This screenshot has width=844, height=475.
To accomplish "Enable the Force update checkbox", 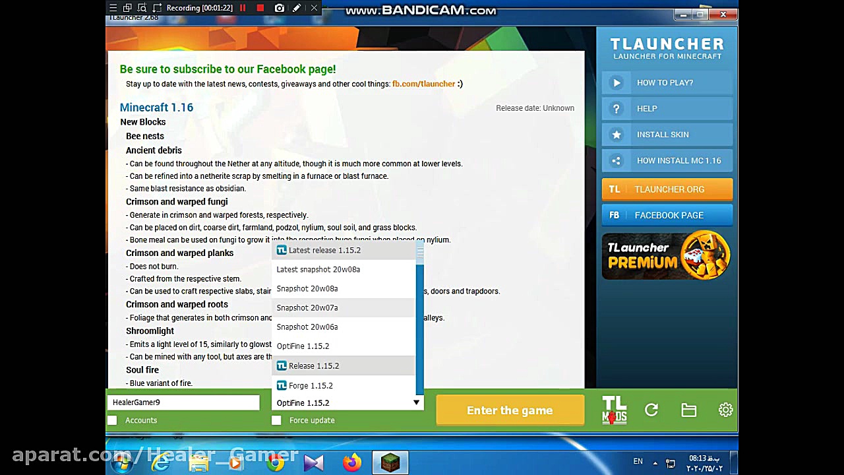I will coord(276,420).
